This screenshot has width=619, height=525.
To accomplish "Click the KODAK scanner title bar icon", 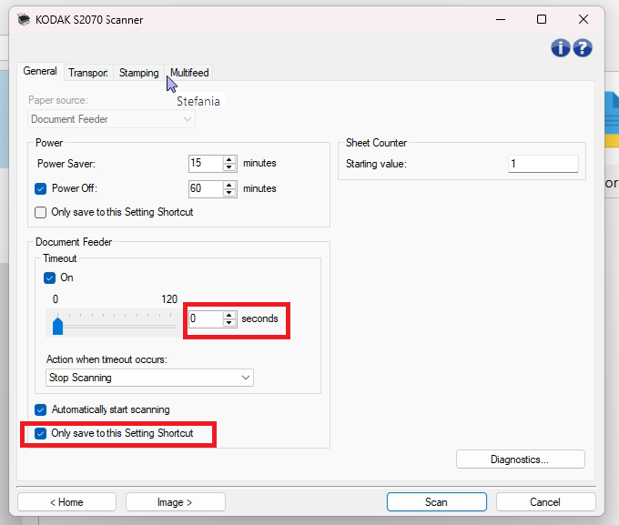I will [x=24, y=19].
